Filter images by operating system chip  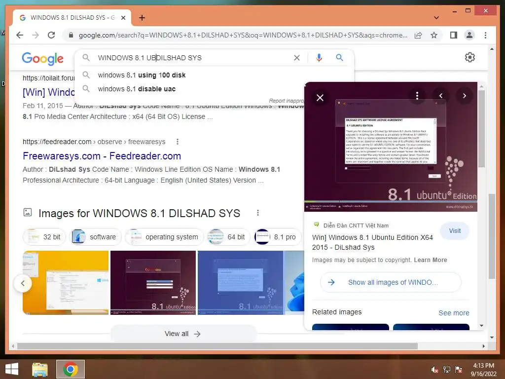pos(164,237)
